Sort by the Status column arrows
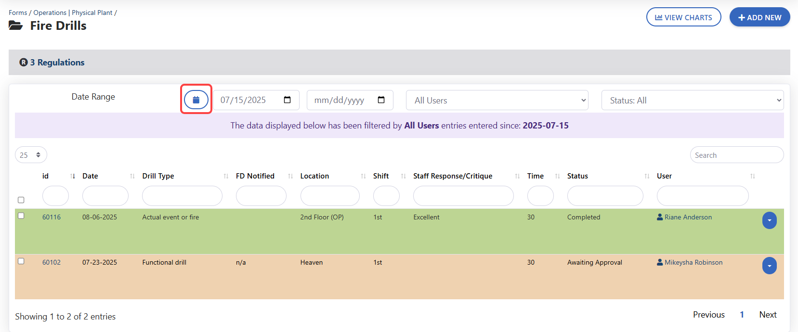 click(x=647, y=176)
